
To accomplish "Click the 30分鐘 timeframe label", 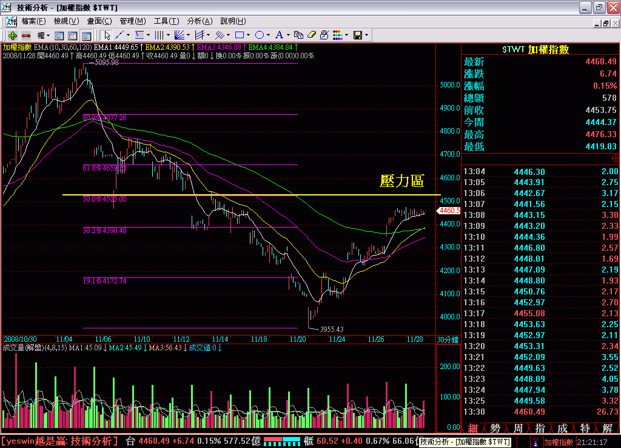I will [x=448, y=339].
